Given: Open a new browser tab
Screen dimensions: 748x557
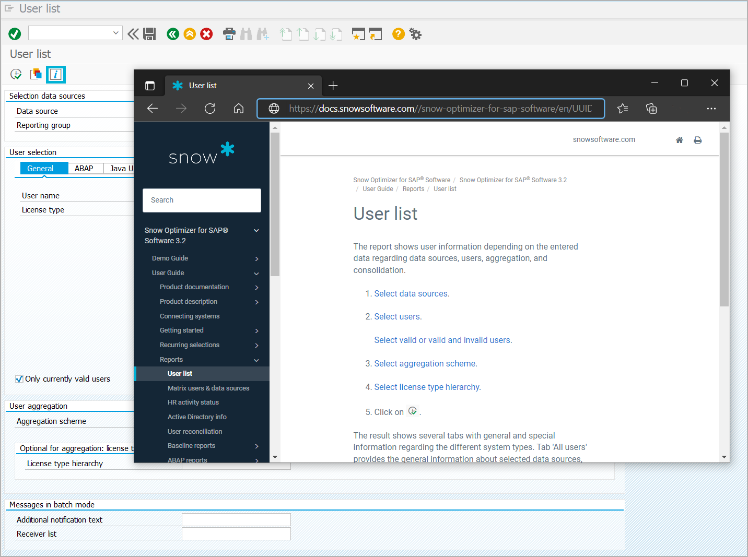Looking at the screenshot, I should (333, 86).
